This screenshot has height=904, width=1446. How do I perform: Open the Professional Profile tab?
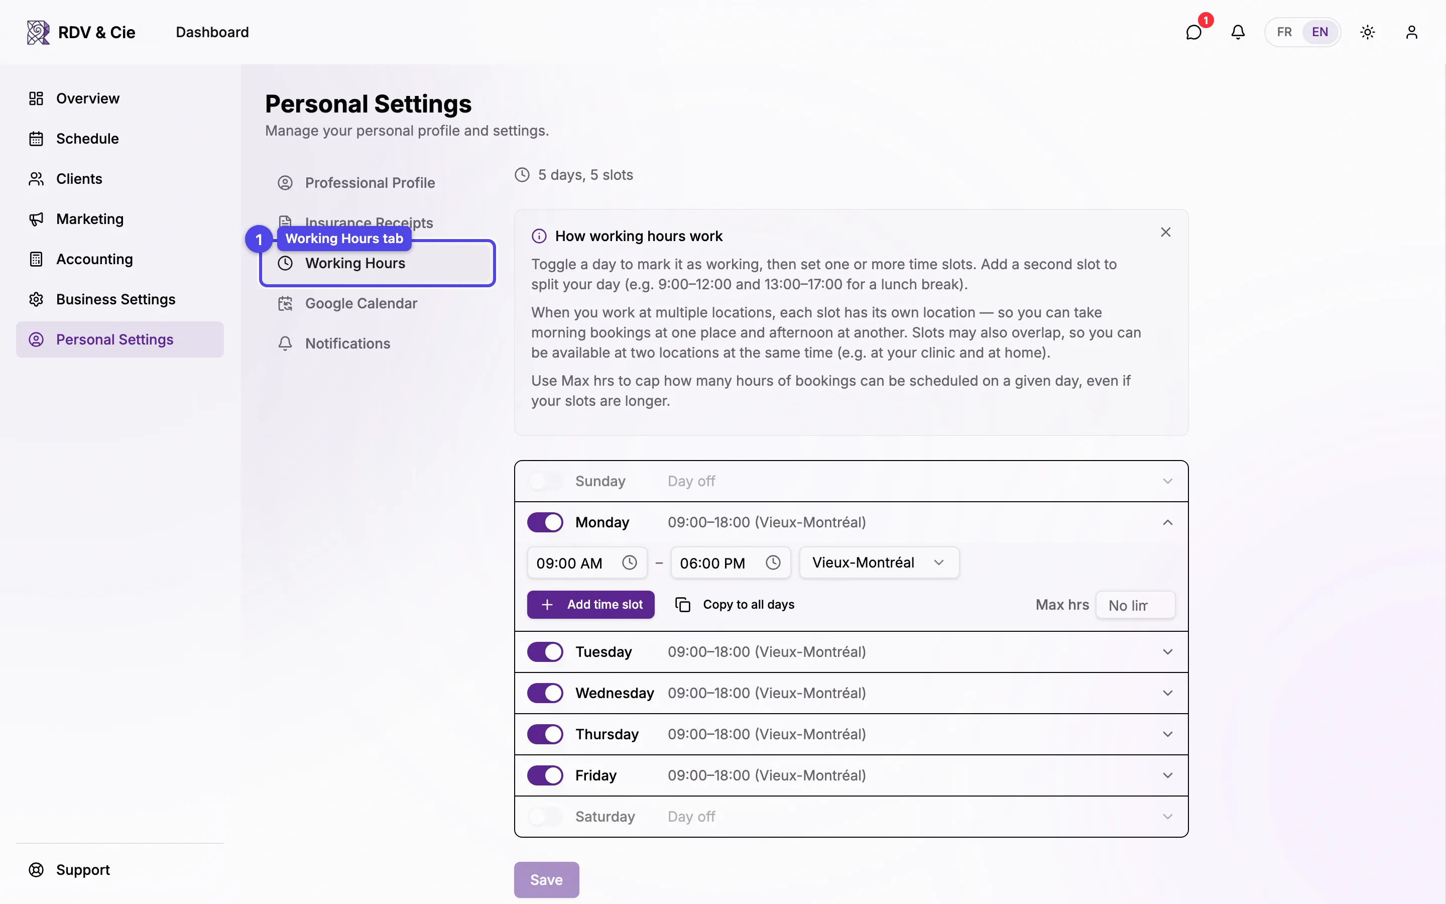coord(378,183)
